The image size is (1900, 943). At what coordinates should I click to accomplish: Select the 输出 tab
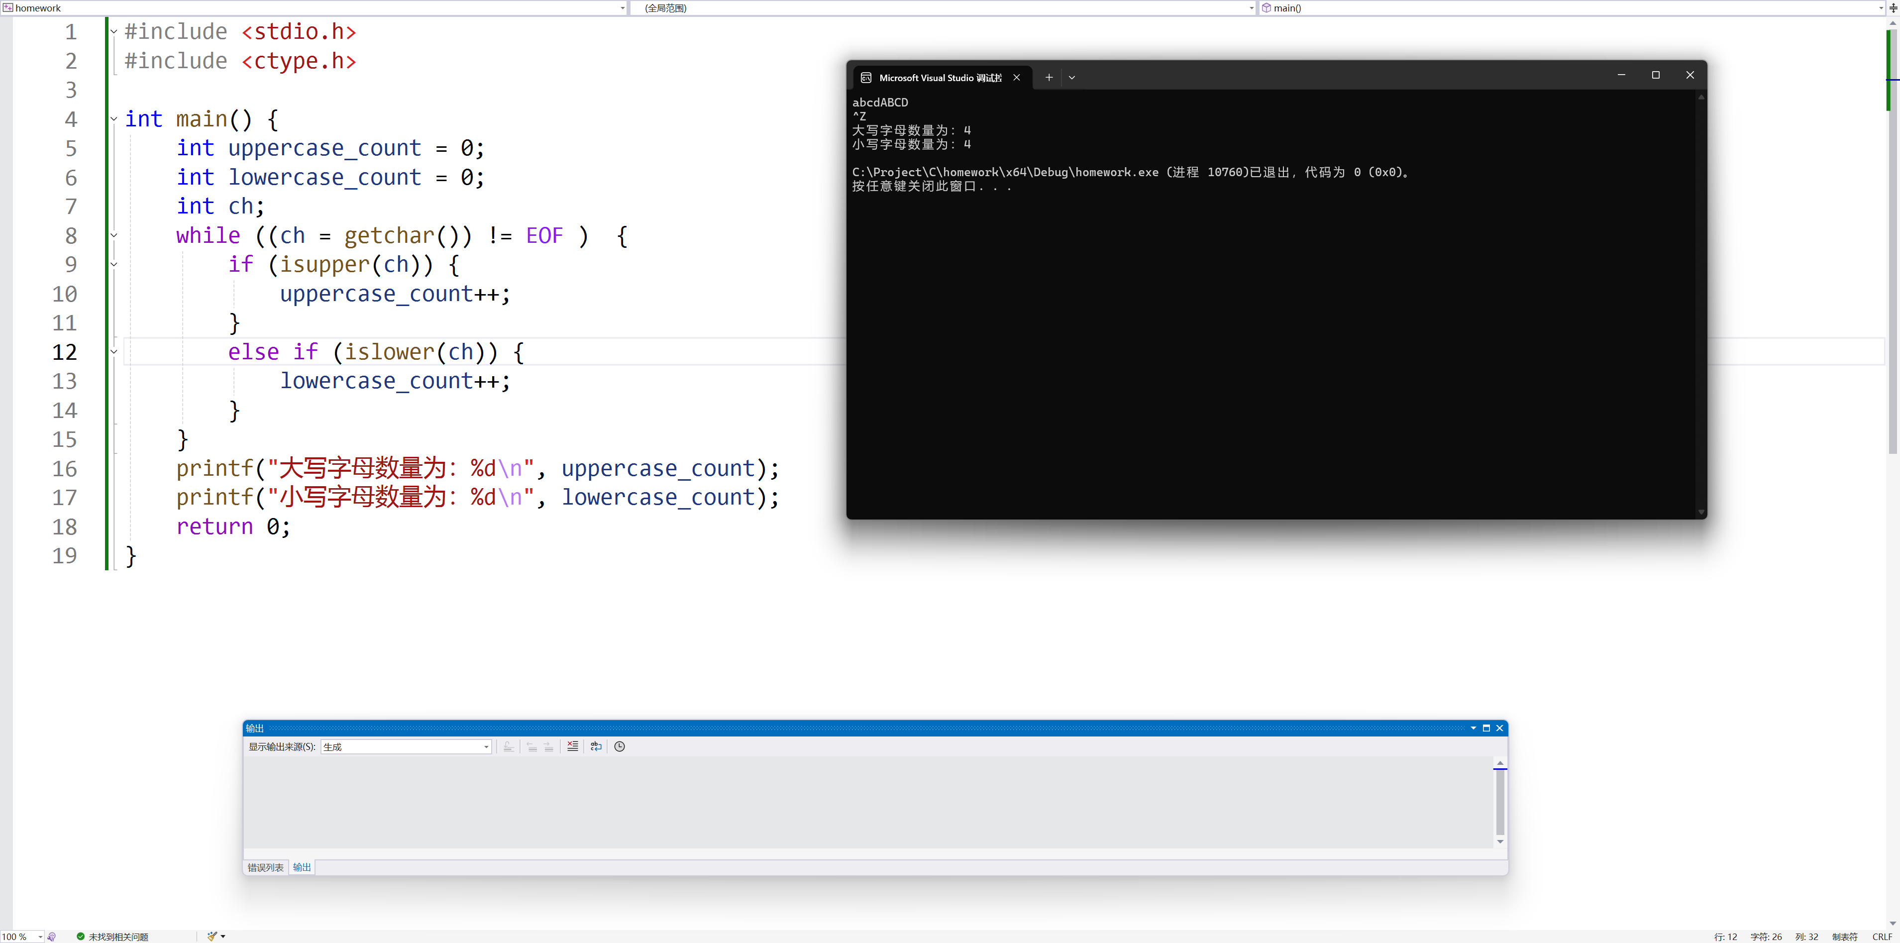(x=302, y=867)
